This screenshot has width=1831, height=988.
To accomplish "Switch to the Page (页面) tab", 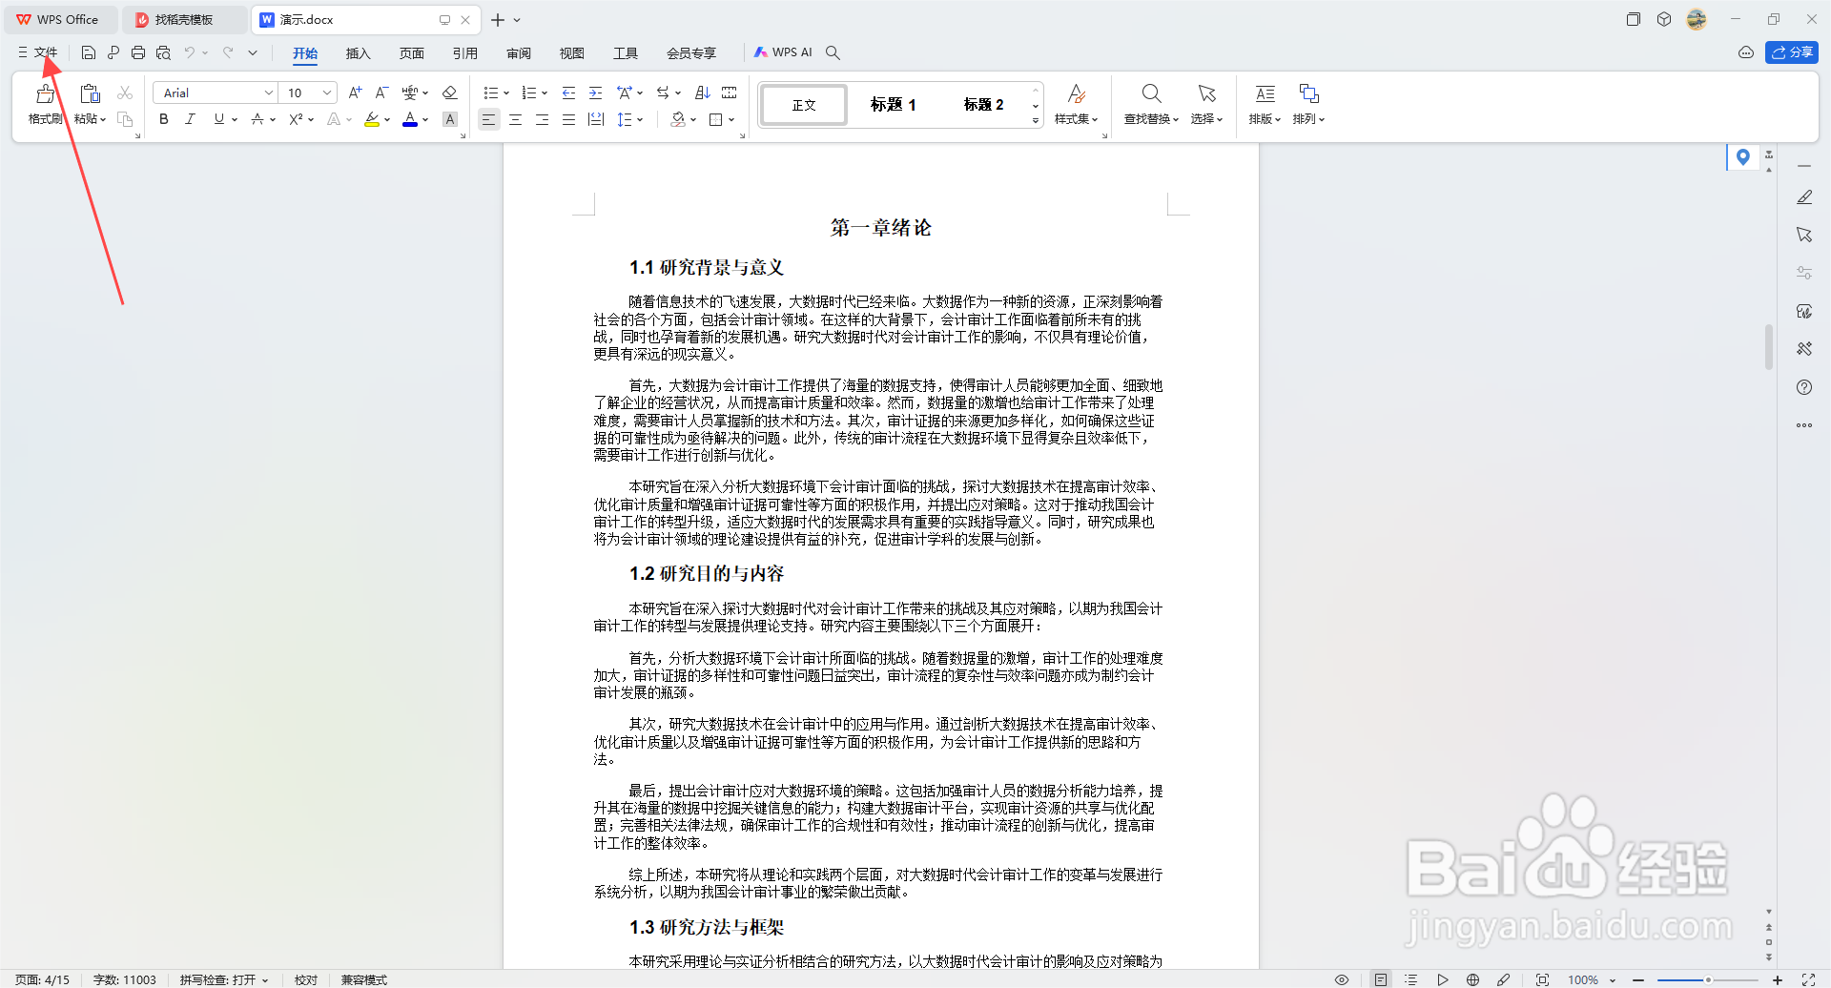I will [411, 52].
